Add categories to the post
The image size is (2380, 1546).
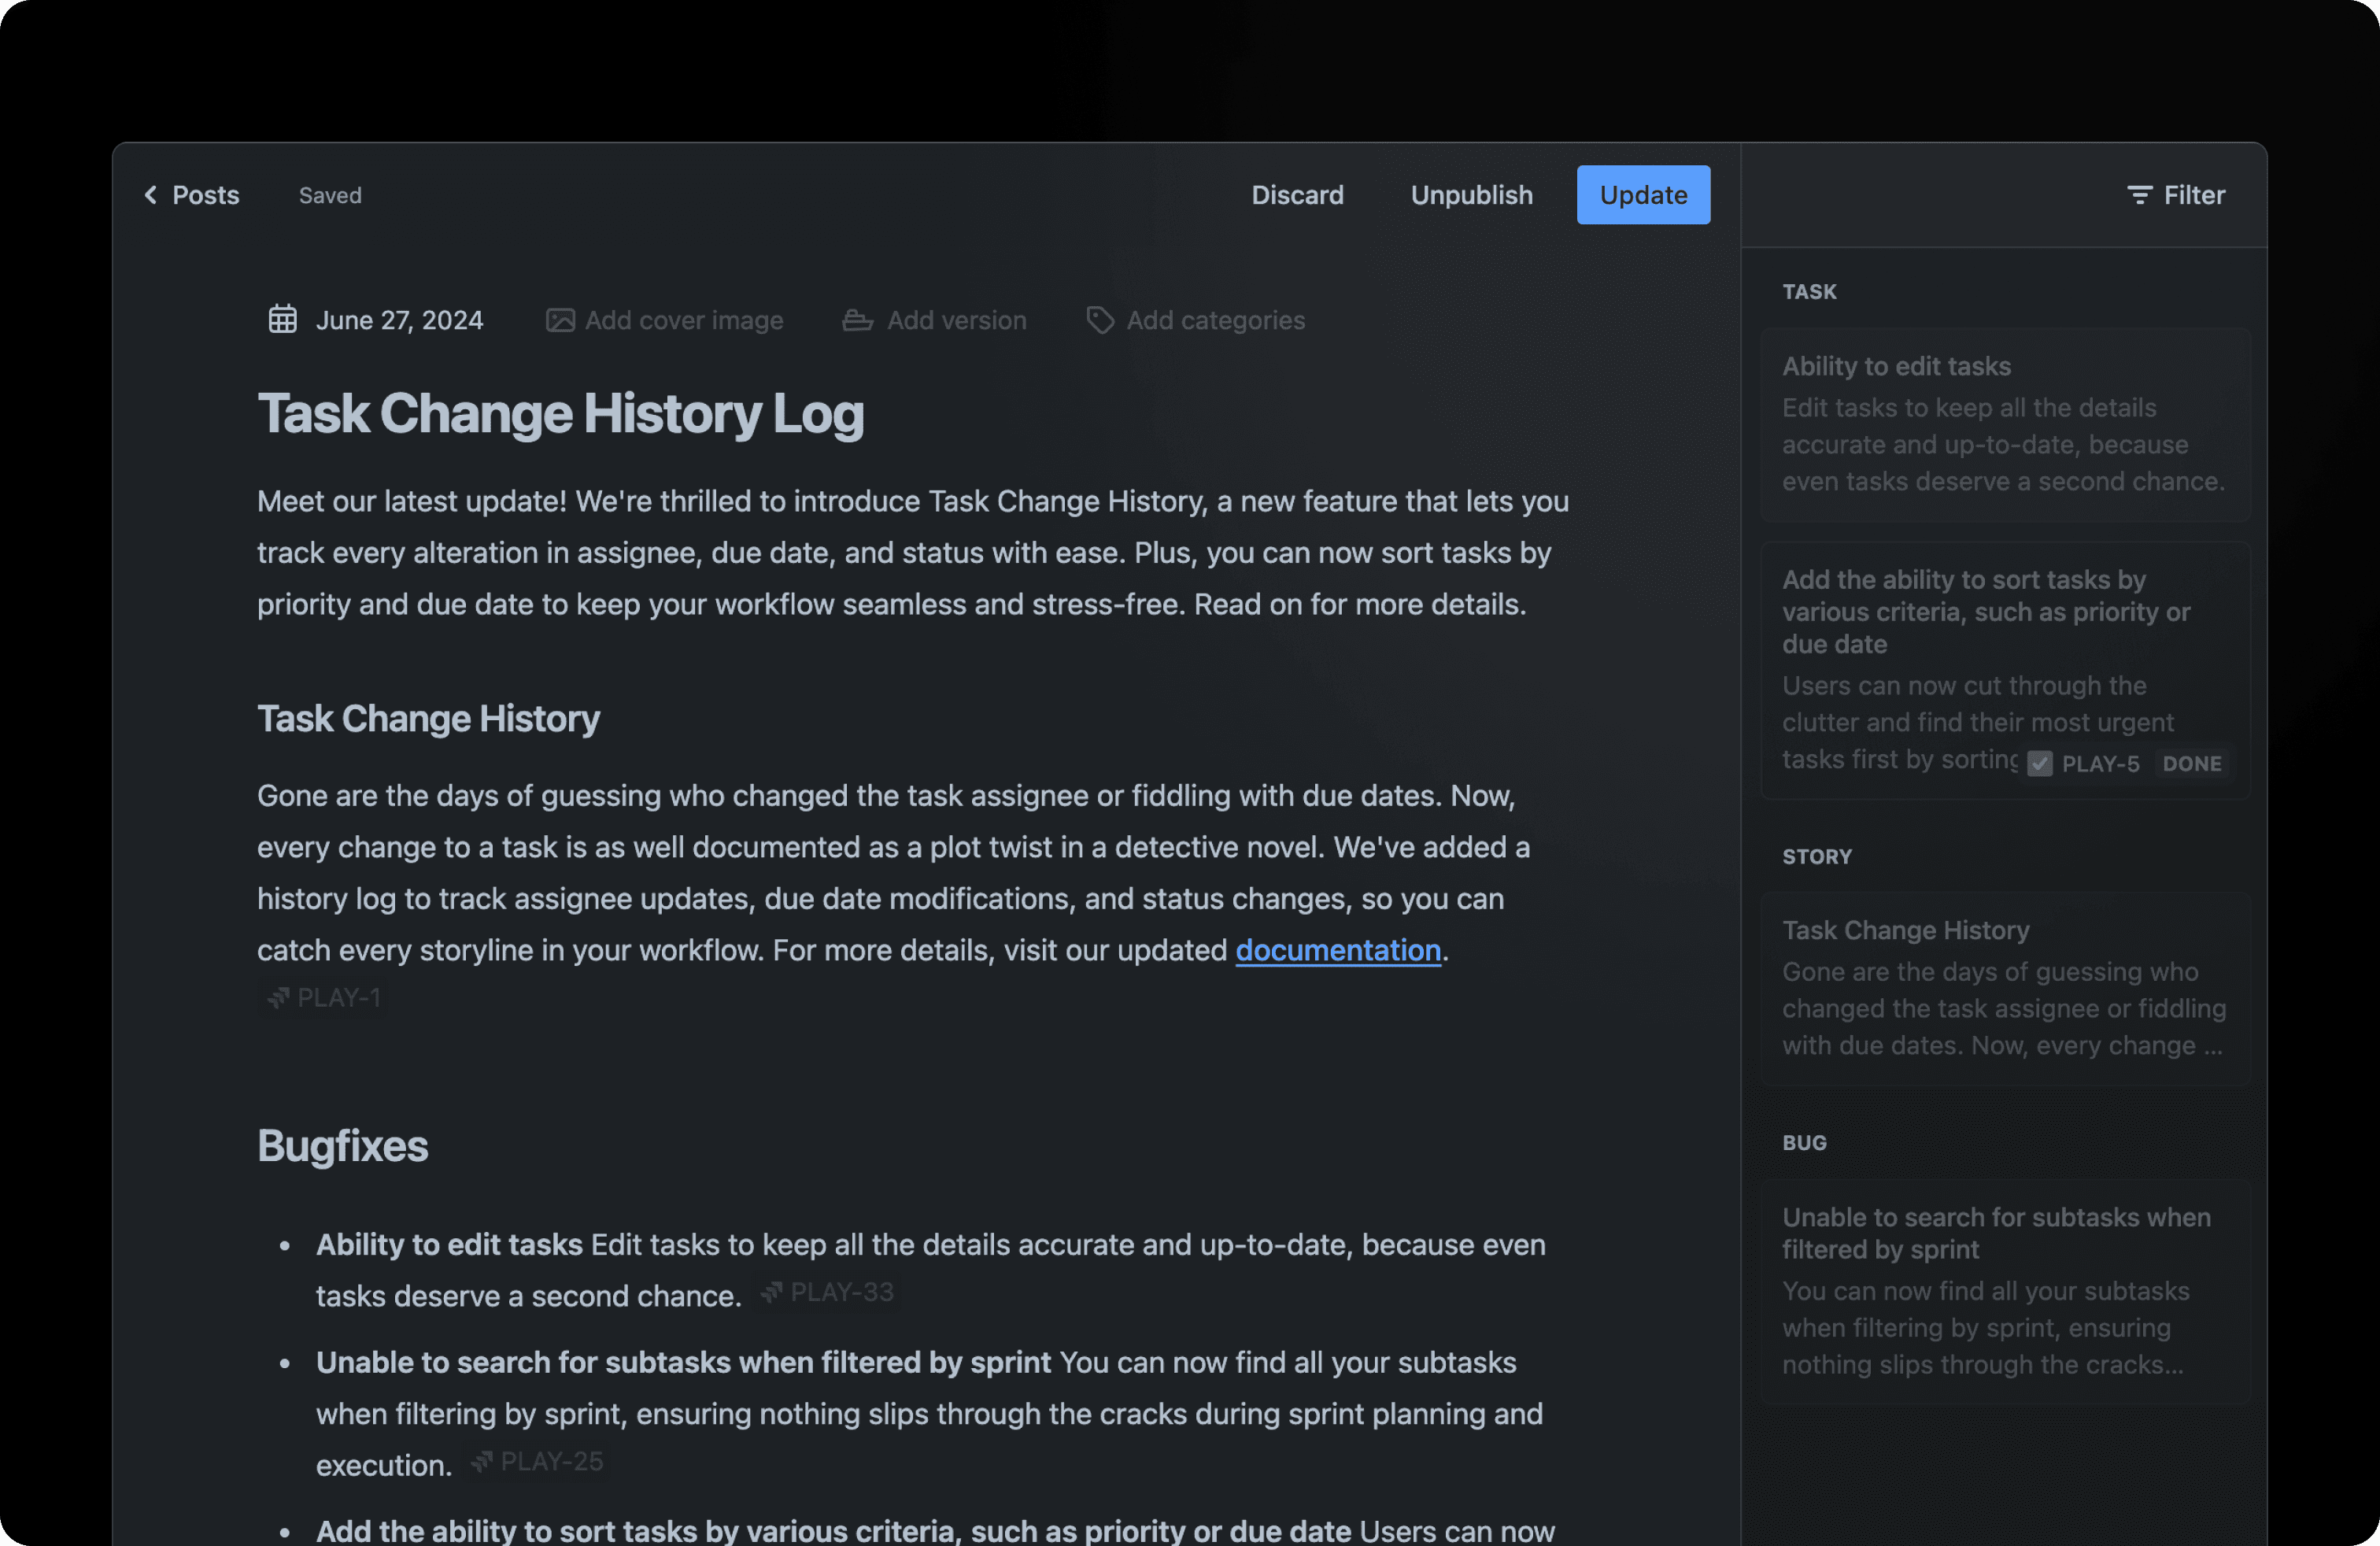[x=1195, y=320]
